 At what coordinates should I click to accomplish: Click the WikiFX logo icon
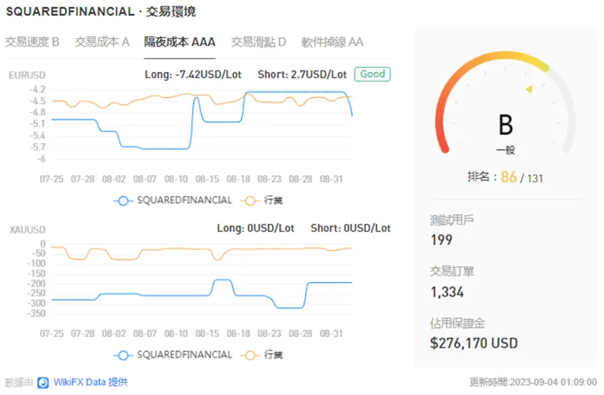(43, 382)
